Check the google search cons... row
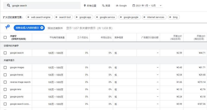Screen dimensions: 207x110 pyautogui.click(x=5, y=104)
